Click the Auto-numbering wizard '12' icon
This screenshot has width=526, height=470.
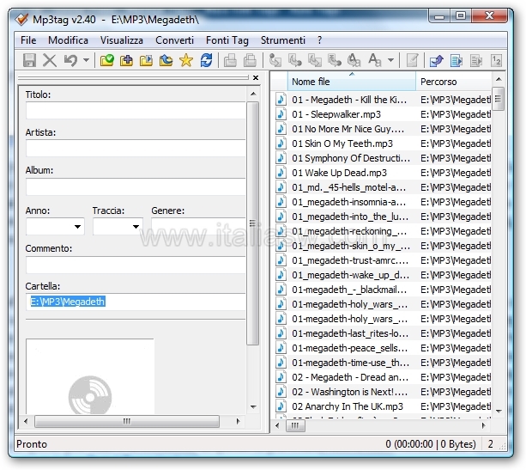(496, 60)
